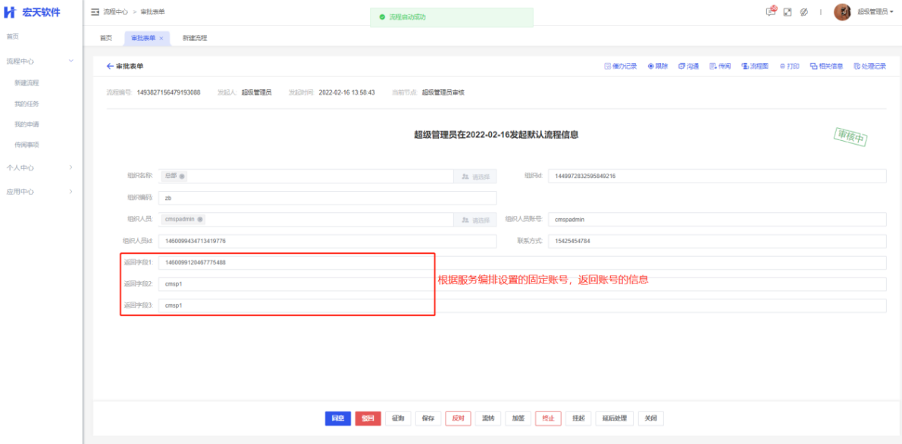Image resolution: width=902 pixels, height=444 pixels.
Task: Click the form title 超级管理员在2022-02-16发起默认流程信息
Action: (x=496, y=135)
